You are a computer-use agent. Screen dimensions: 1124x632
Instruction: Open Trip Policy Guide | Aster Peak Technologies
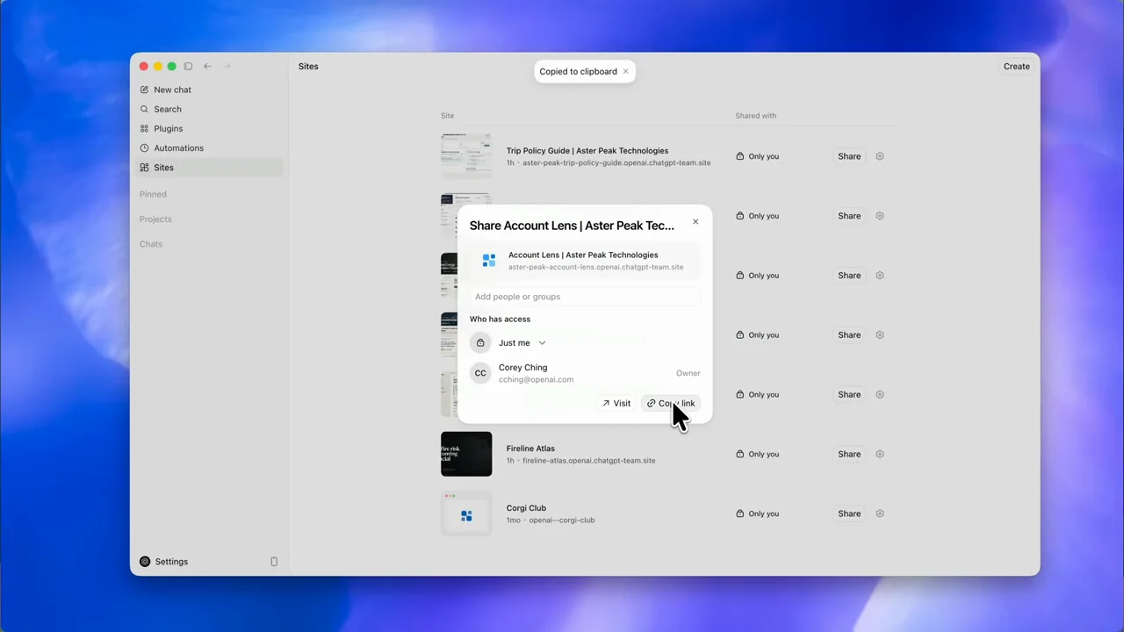tap(587, 151)
